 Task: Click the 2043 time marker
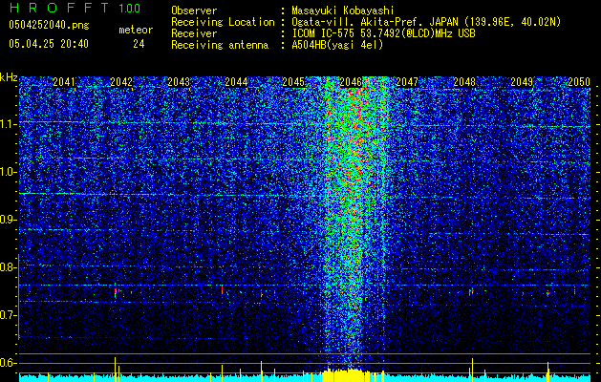pyautogui.click(x=179, y=82)
